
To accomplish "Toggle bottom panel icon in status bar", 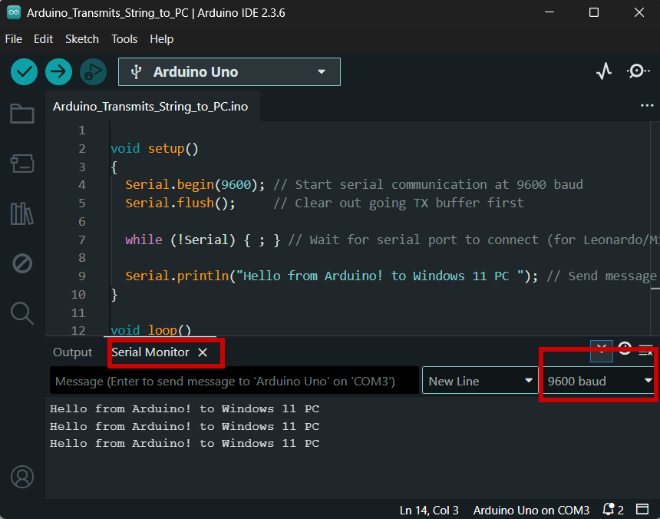I will 642,509.
